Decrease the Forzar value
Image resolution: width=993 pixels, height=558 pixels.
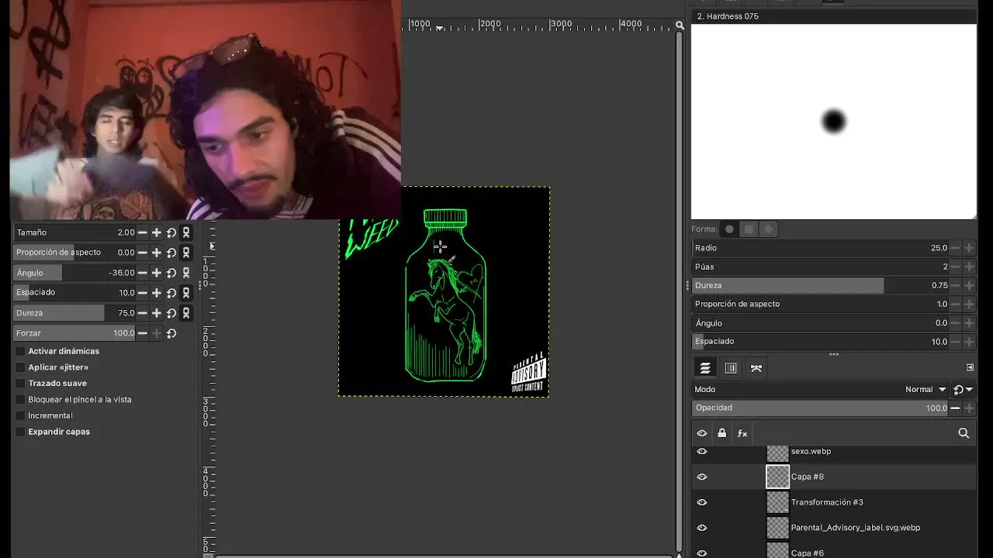click(142, 333)
